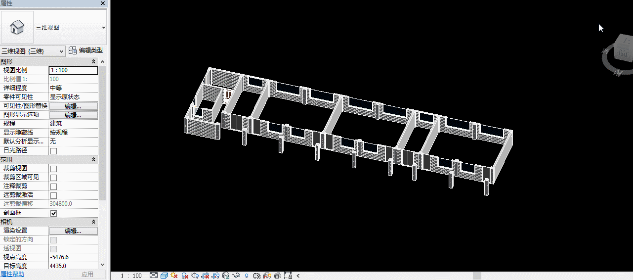Screen dimensions: 633x280
Task: Click 编辑... button for 图形显示选项
Action: pyautogui.click(x=73, y=115)
